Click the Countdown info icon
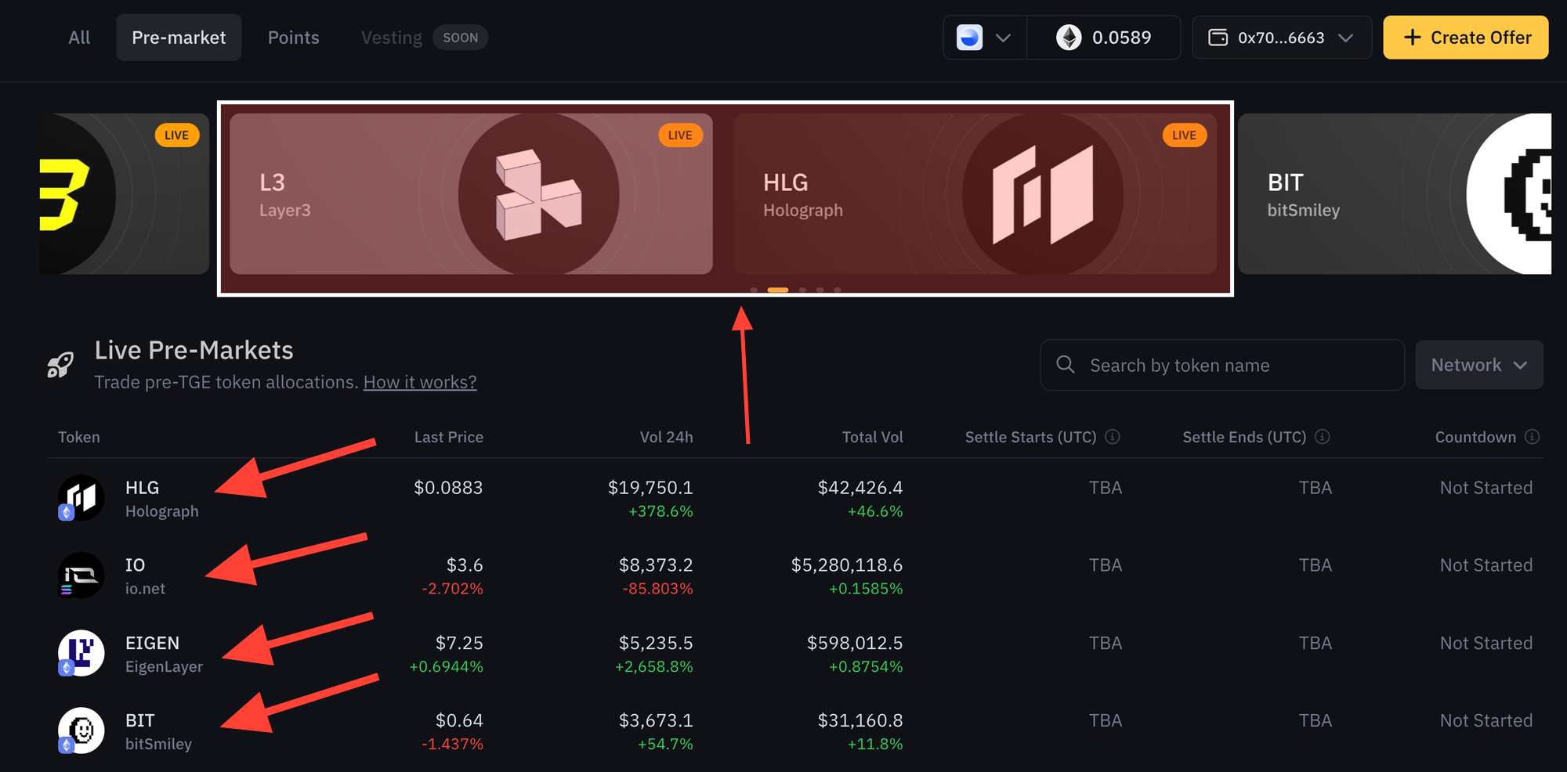Image resolution: width=1567 pixels, height=772 pixels. coord(1533,437)
